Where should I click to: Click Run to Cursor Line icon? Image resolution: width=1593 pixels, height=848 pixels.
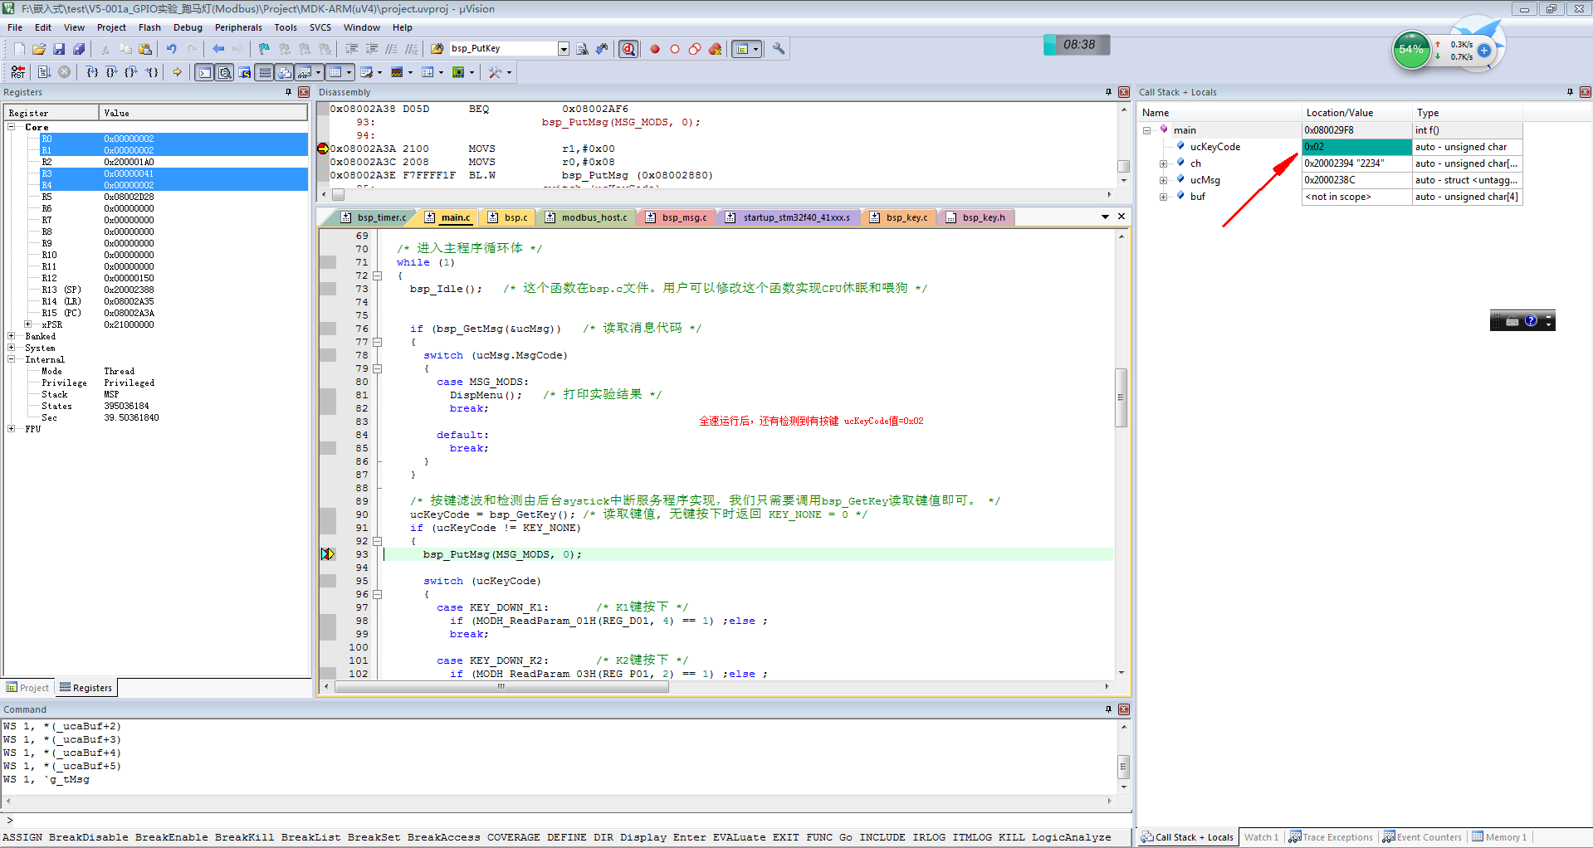click(x=152, y=72)
